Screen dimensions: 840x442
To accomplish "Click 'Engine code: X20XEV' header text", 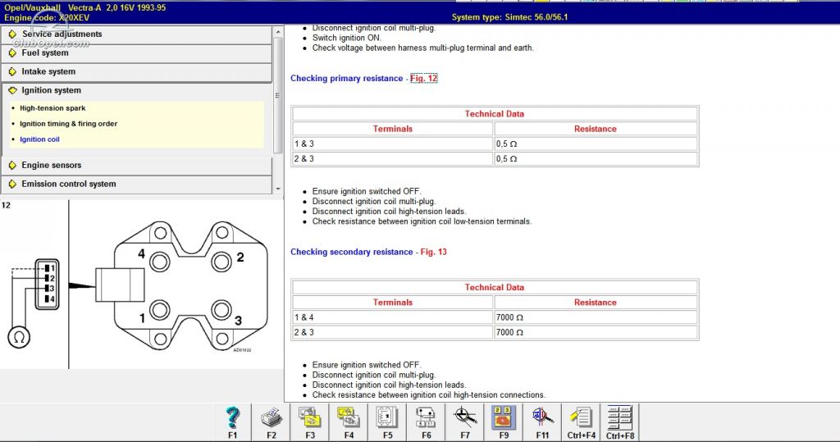I will (47, 18).
